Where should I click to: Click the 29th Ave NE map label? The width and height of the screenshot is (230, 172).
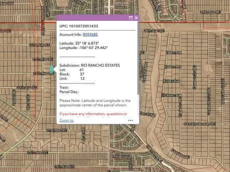pos(210,12)
